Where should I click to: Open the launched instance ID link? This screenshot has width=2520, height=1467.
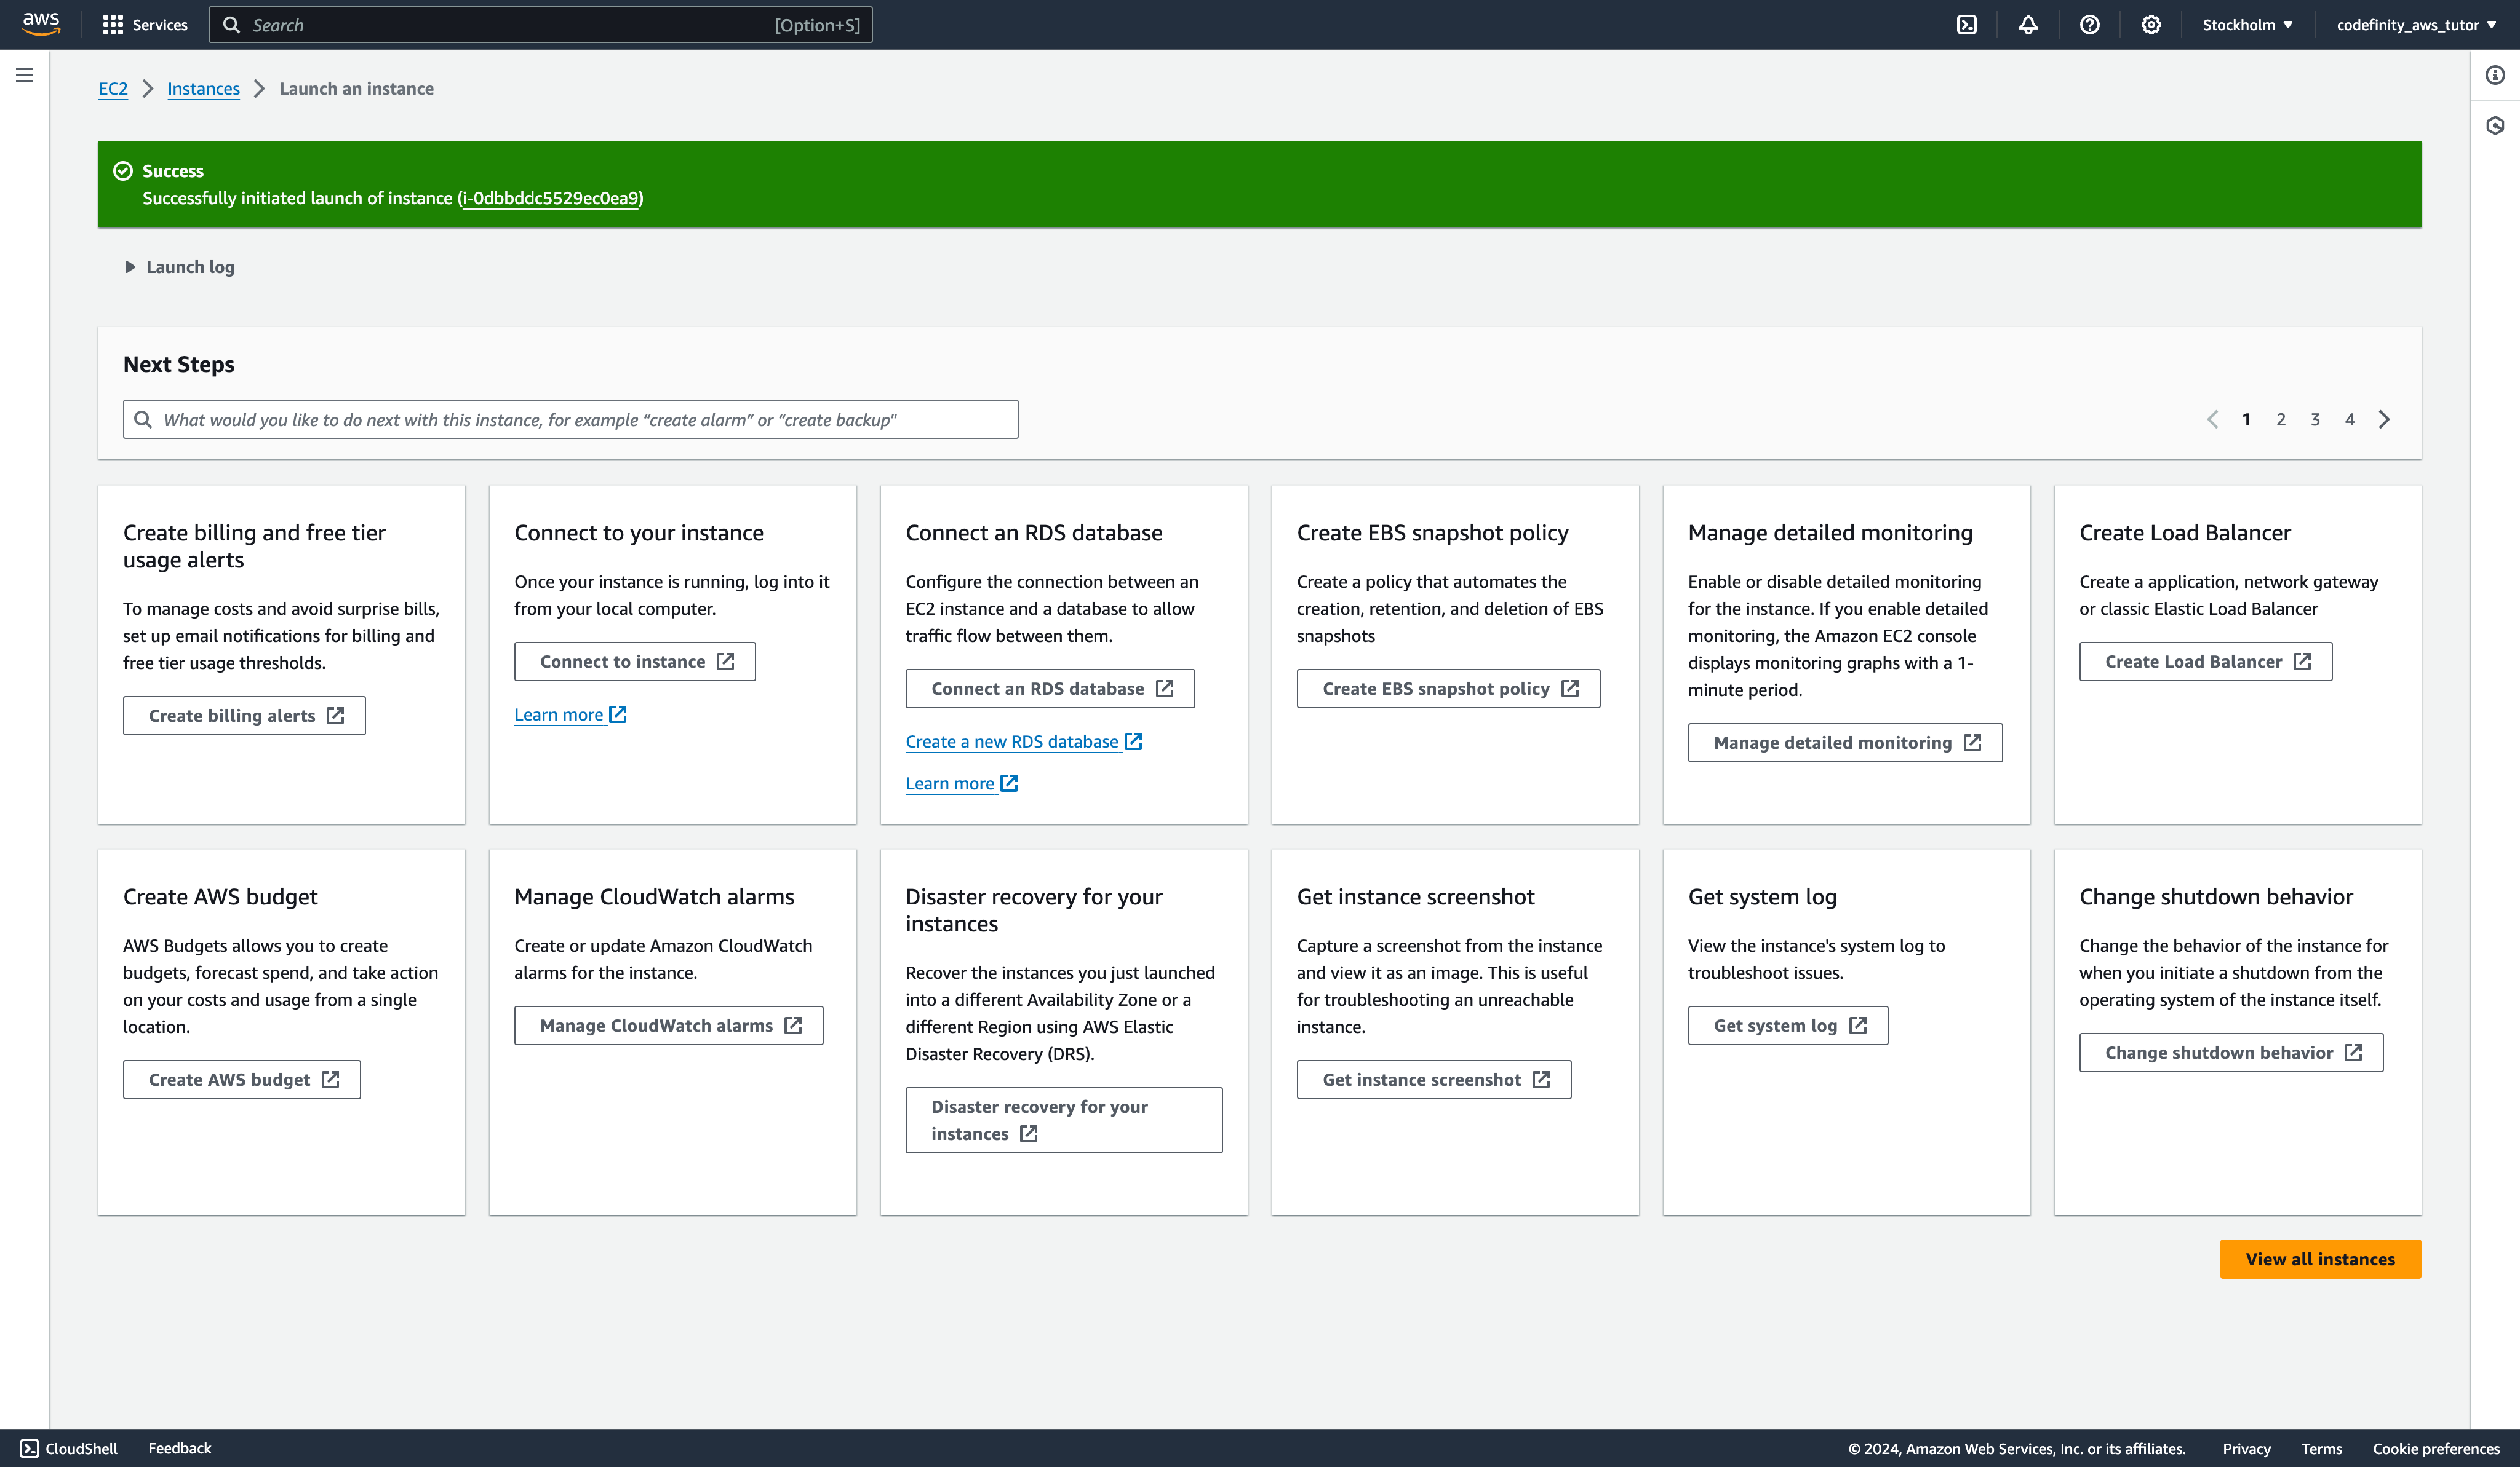[550, 198]
